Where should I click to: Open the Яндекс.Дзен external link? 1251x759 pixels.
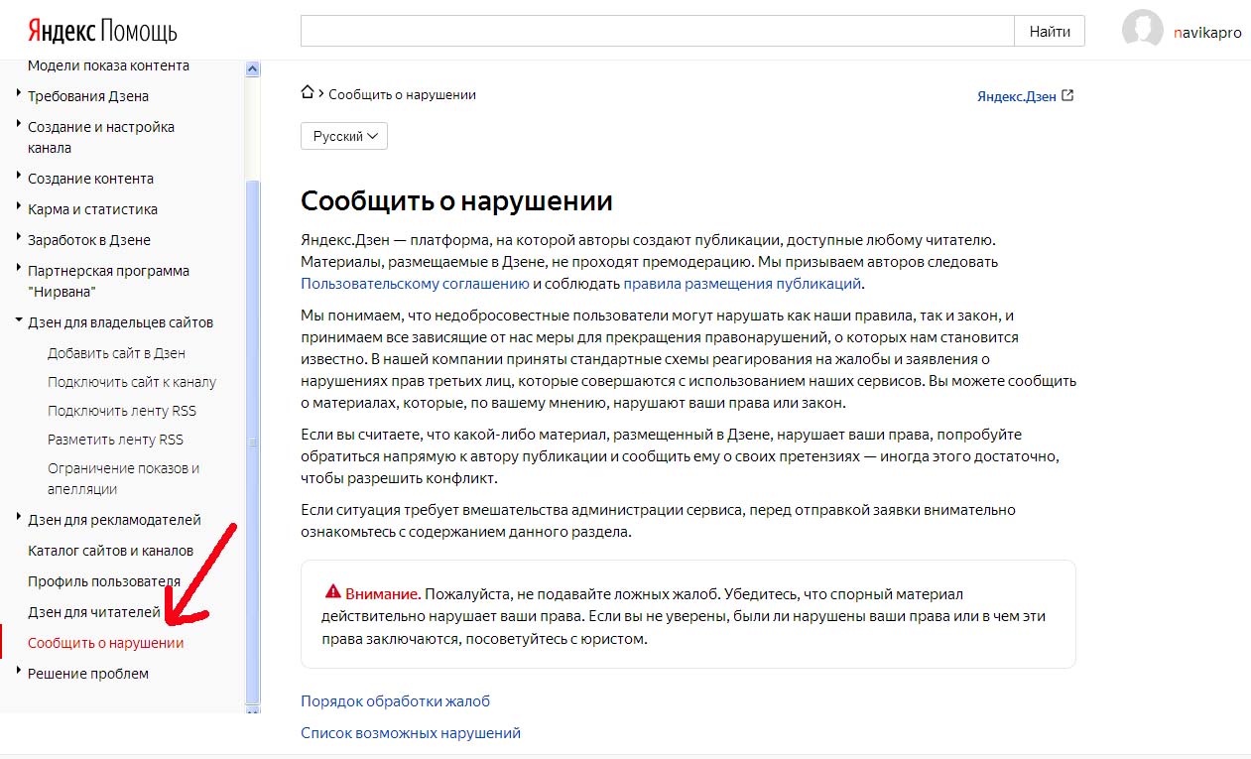click(x=1025, y=96)
